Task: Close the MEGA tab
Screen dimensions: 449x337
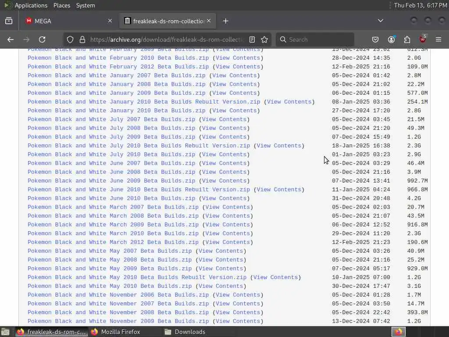Action: click(110, 21)
